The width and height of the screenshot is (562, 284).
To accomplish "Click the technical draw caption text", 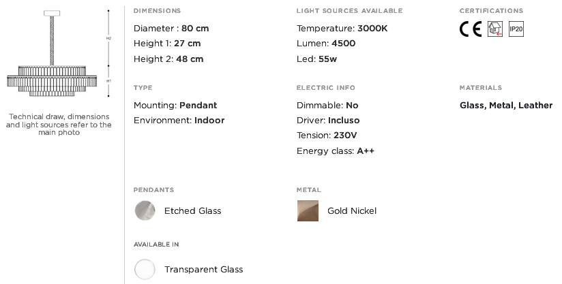I will [59, 125].
